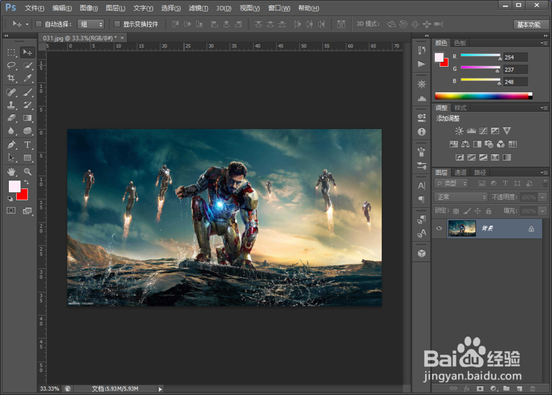Toggle lock all padlock next to 锁定
Screen dimensions: 552x395
[489, 211]
